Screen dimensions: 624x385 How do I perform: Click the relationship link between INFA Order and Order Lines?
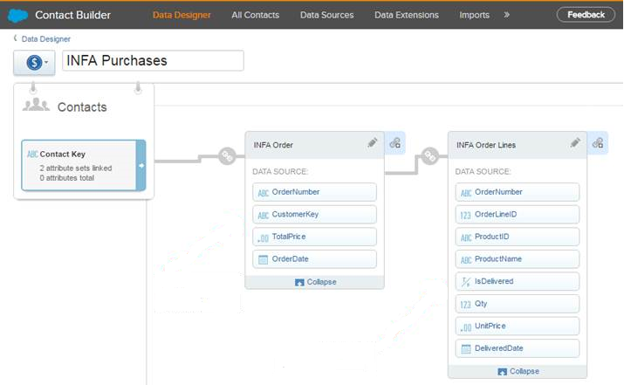pyautogui.click(x=430, y=155)
